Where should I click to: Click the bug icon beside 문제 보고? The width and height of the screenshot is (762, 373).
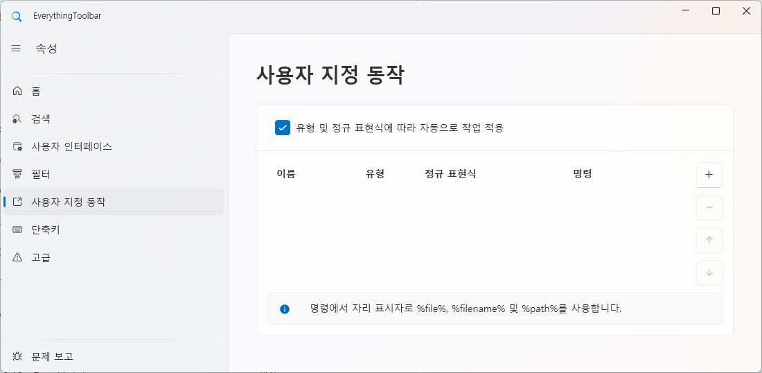[x=17, y=356]
